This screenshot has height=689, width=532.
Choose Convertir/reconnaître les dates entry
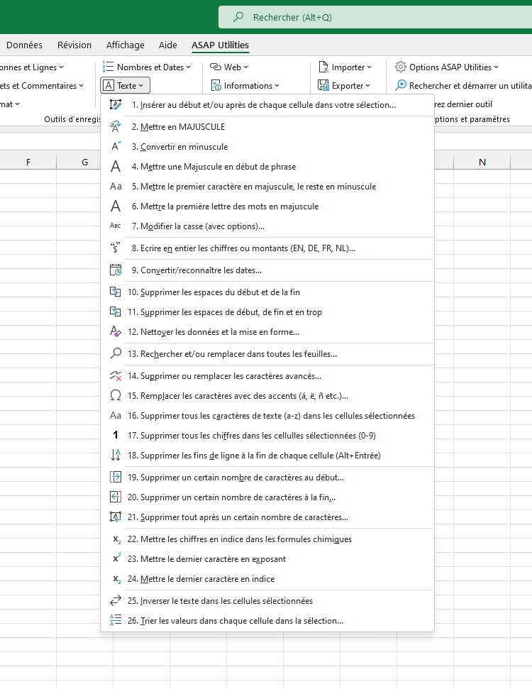coord(267,270)
